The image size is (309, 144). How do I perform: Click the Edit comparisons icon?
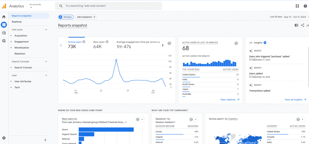296,25
